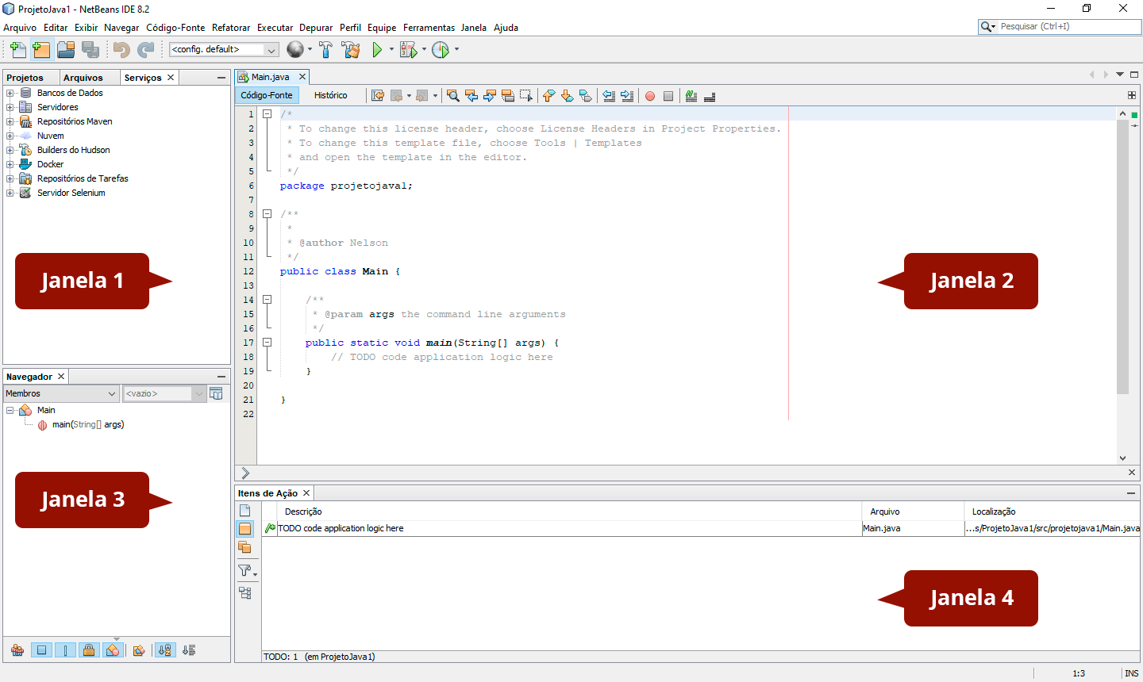Minimize the Navegador panel

point(221,377)
